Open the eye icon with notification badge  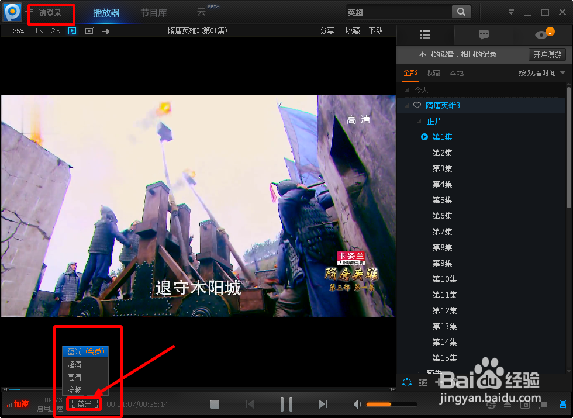[x=543, y=34]
